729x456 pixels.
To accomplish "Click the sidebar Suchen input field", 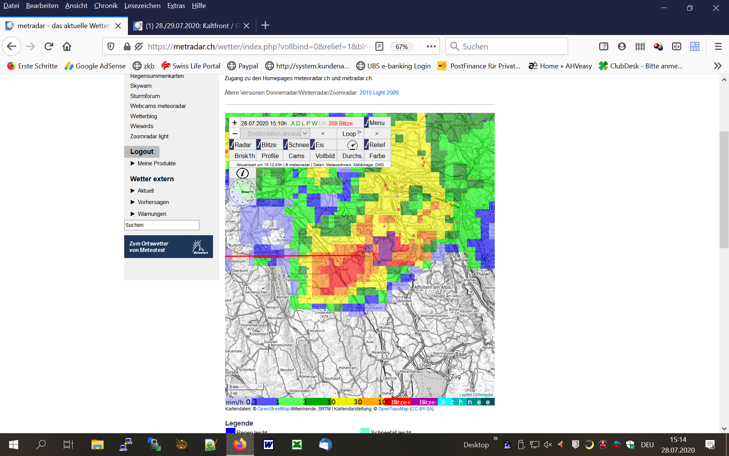I will point(161,225).
